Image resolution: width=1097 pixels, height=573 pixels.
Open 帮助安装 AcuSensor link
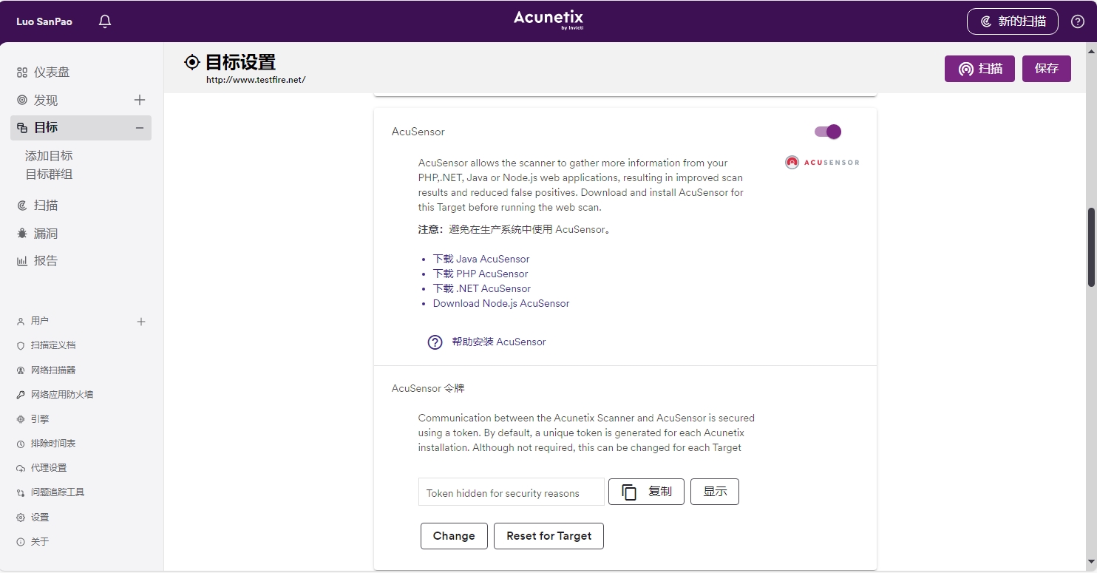(x=499, y=342)
